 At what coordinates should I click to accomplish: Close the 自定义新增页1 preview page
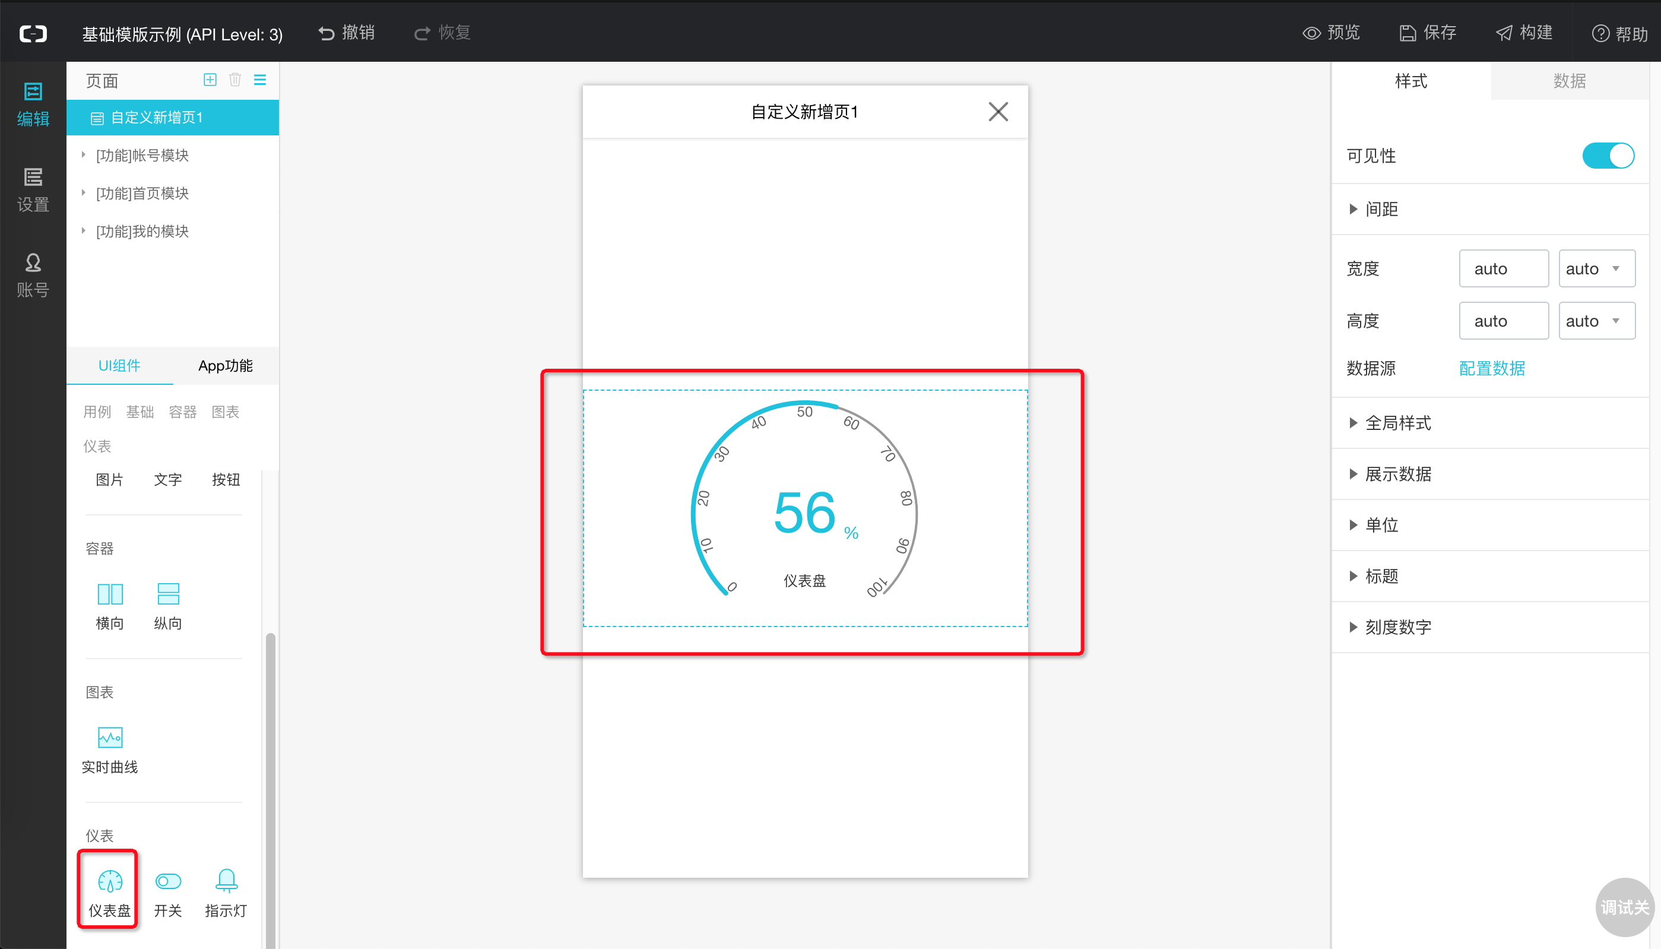pyautogui.click(x=998, y=112)
